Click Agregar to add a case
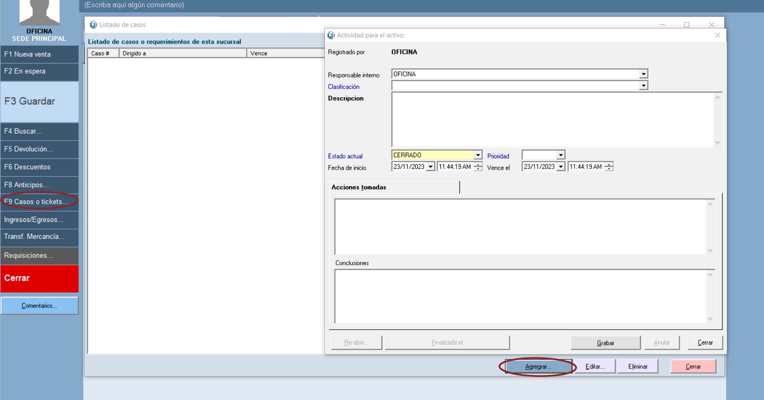The height and width of the screenshot is (400, 764). click(538, 367)
